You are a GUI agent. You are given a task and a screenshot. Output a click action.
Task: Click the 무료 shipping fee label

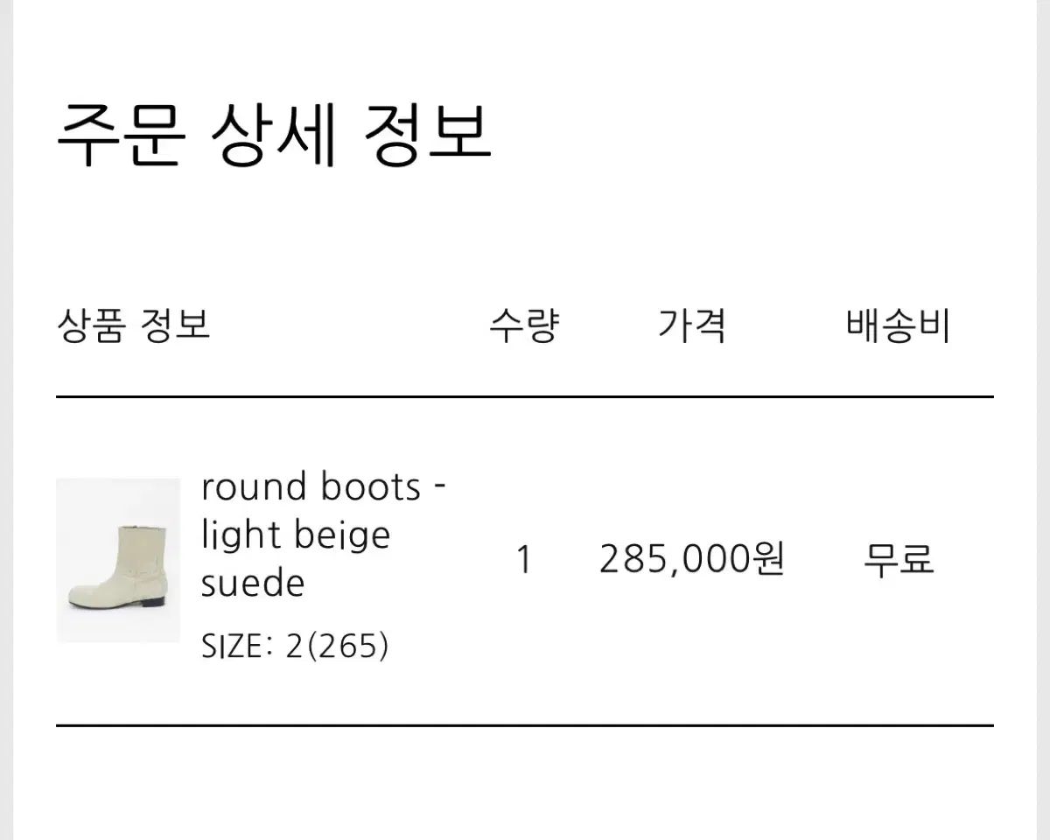point(899,559)
